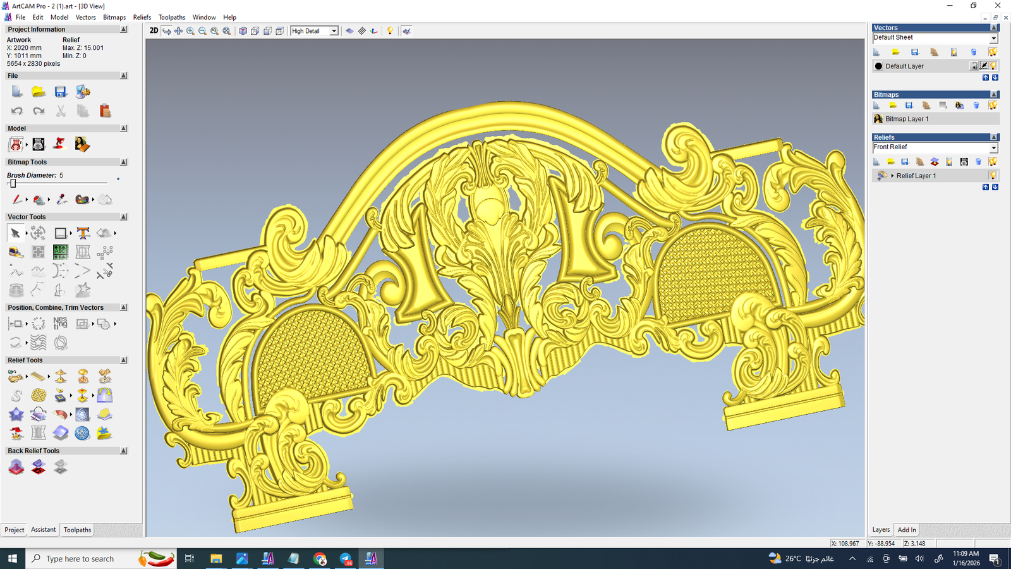Open the Front Relief dropdown
Viewport: 1011px width, 569px height.
coord(993,148)
